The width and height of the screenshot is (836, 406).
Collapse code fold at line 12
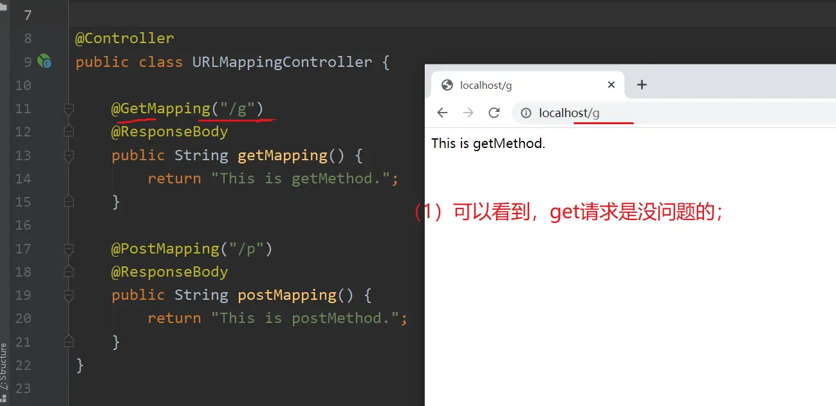[69, 132]
